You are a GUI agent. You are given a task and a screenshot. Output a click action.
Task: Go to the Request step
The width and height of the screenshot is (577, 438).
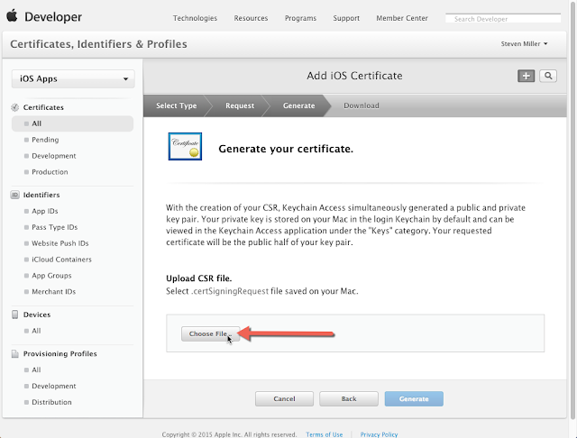point(240,105)
